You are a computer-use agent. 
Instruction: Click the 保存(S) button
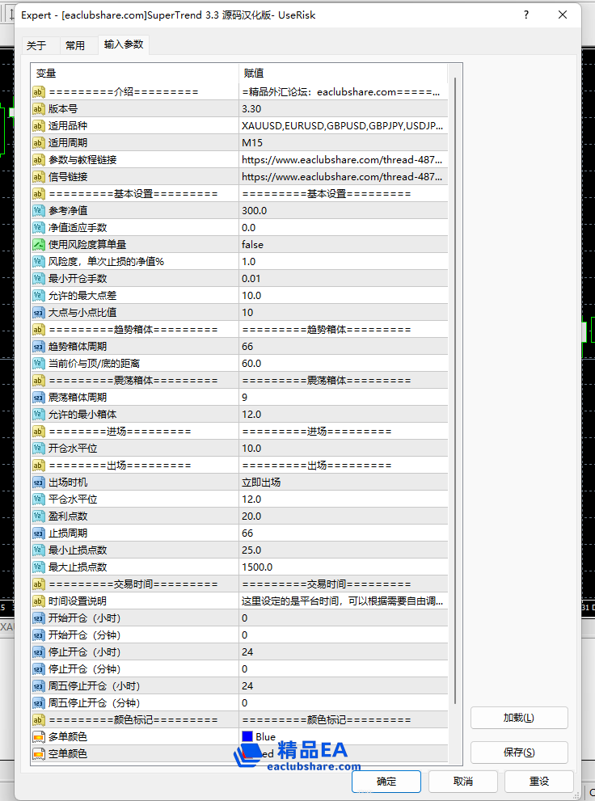coord(519,753)
